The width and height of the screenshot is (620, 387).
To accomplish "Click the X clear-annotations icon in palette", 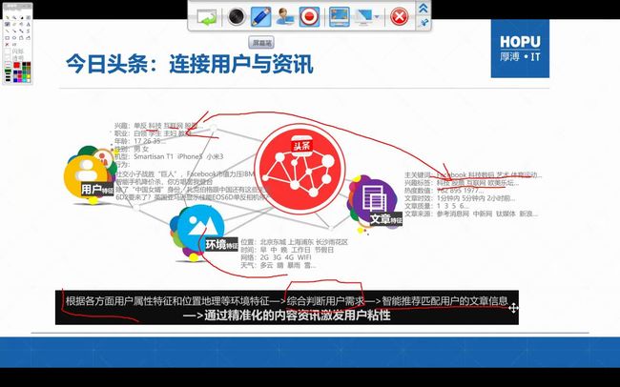I will tap(7, 44).
